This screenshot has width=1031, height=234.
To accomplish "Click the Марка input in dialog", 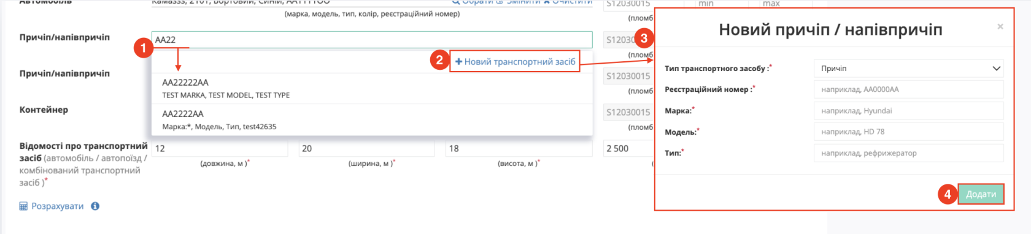I will pyautogui.click(x=909, y=111).
